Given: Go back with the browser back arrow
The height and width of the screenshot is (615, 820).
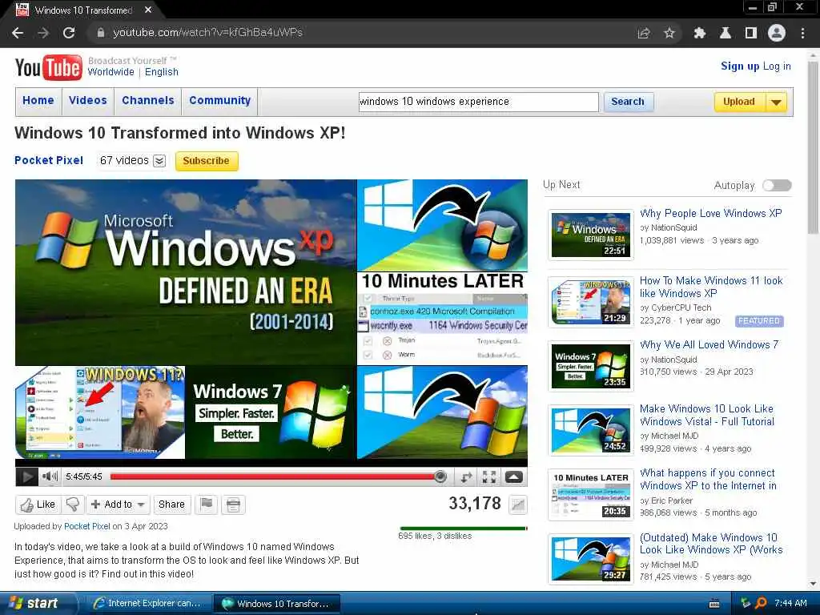Looking at the screenshot, I should point(18,33).
